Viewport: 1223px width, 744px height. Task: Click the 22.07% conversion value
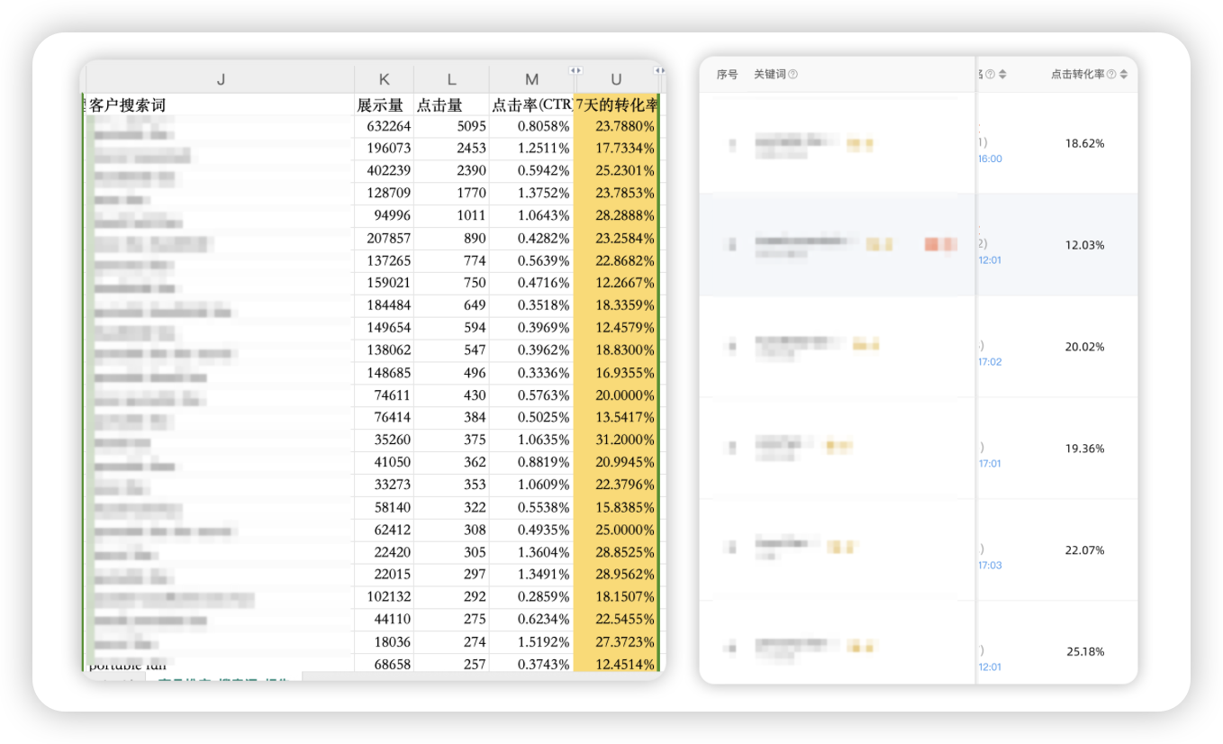(x=1084, y=550)
